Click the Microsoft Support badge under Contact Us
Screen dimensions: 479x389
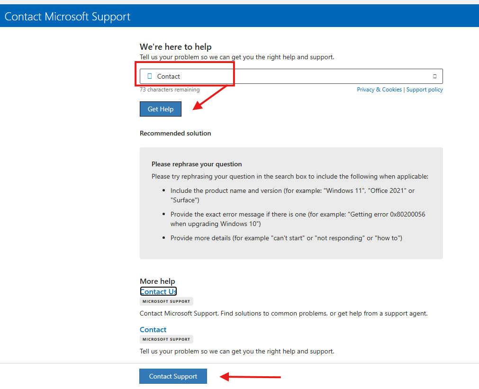click(x=166, y=301)
